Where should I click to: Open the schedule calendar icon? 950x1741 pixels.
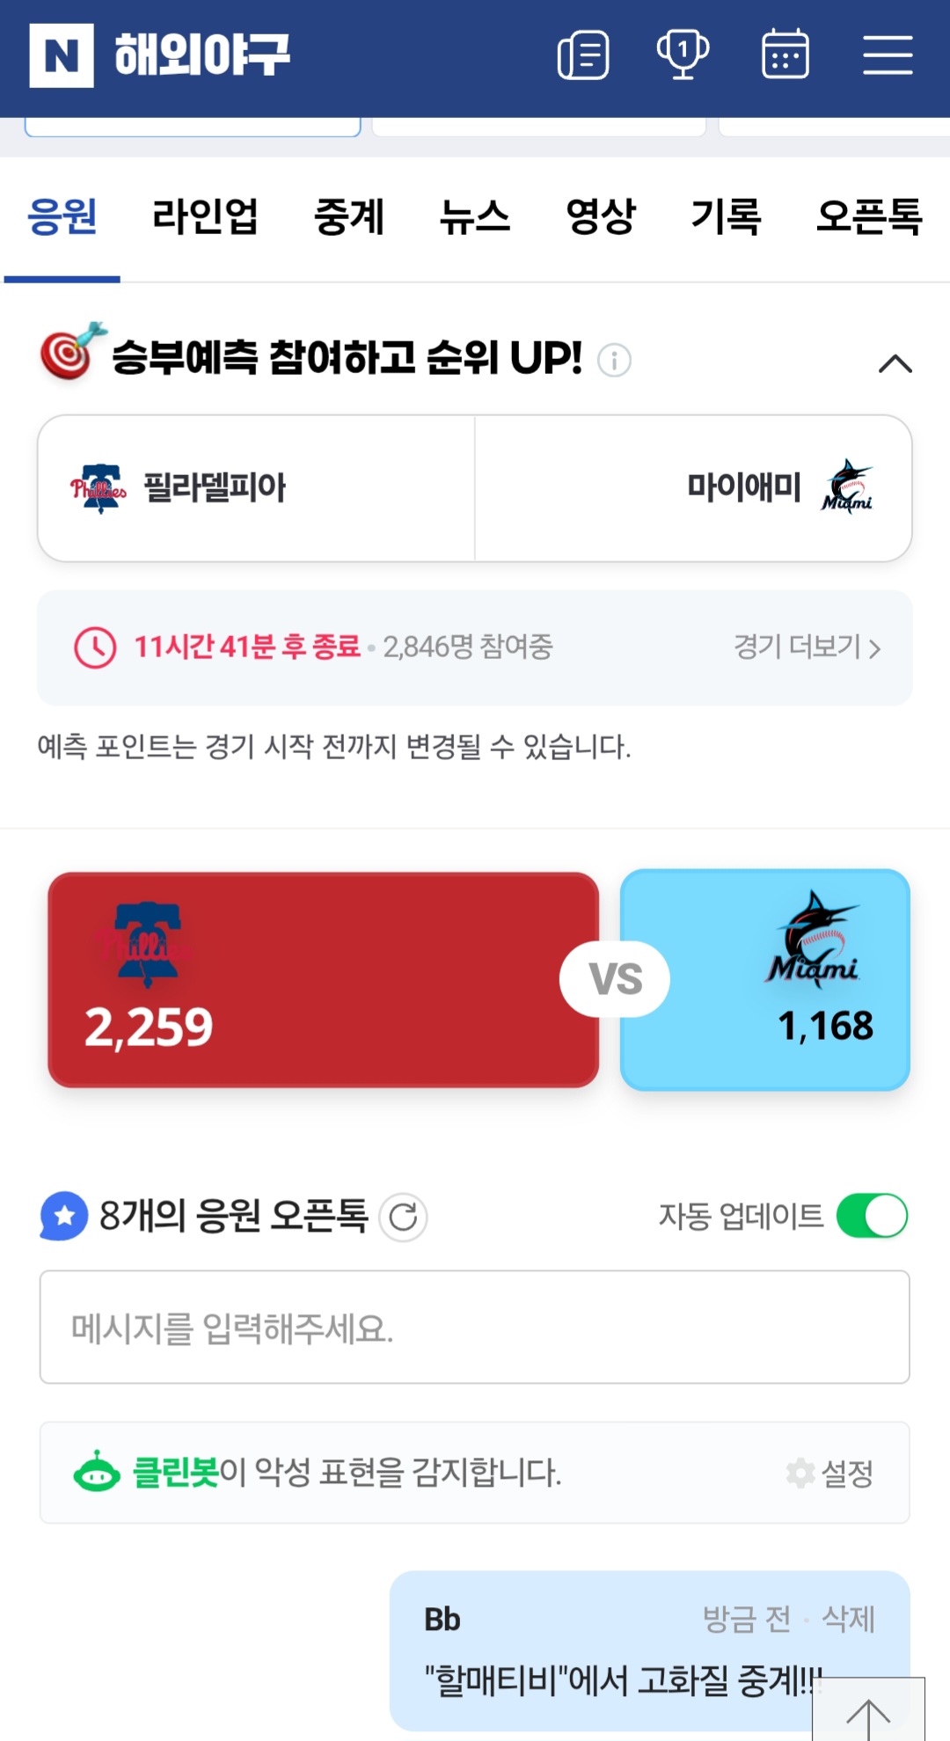point(785,55)
